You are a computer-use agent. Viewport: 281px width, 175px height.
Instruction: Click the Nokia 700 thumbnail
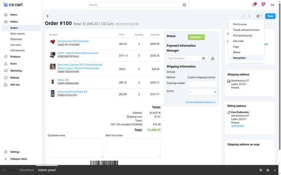(x=53, y=82)
